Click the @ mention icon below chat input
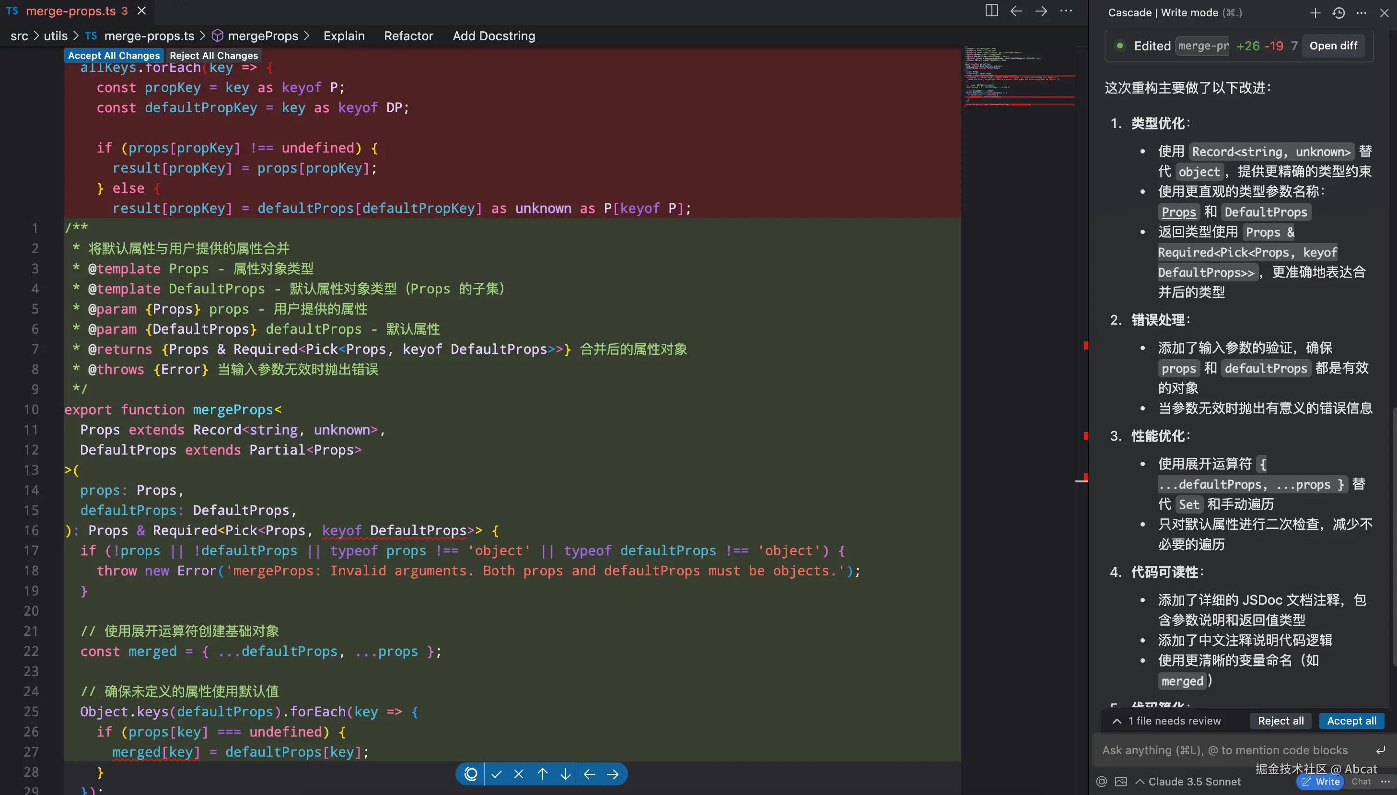 1102,782
